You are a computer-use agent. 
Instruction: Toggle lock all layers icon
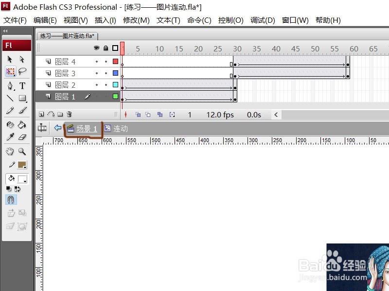(106, 48)
